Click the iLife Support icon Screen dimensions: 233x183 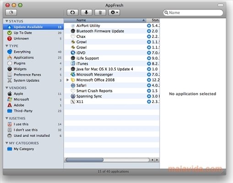(73, 58)
